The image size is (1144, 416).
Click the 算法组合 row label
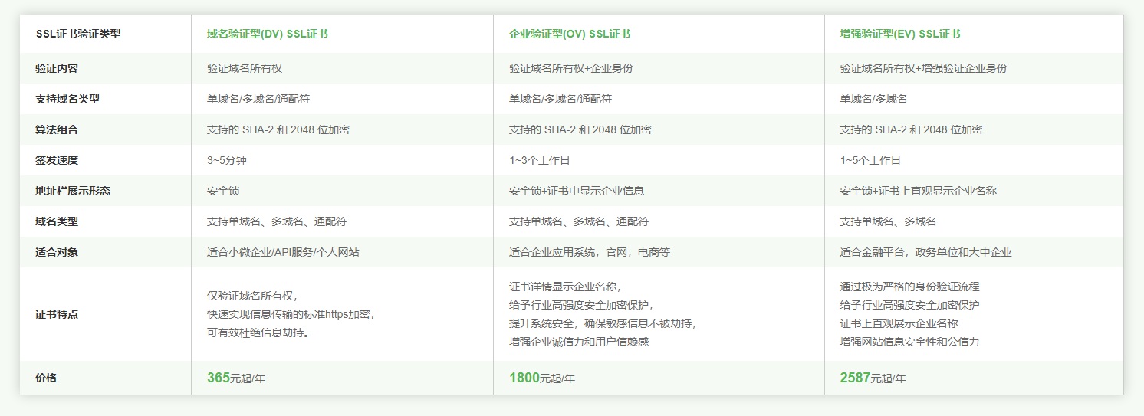[57, 129]
